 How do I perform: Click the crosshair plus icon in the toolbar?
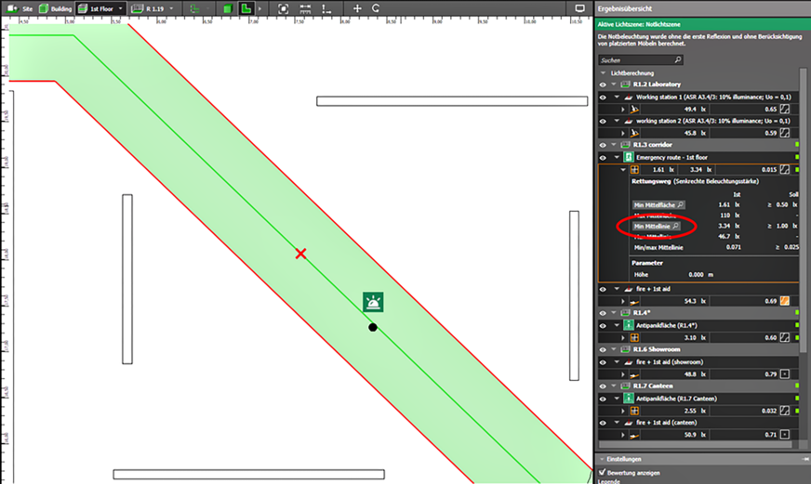pyautogui.click(x=357, y=7)
